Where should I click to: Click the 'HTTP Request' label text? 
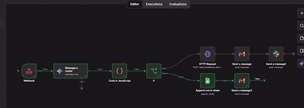coord(208,64)
